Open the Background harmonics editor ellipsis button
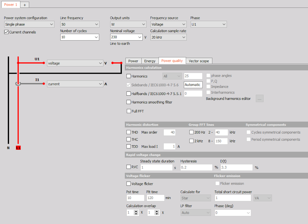308x224 pixels. pos(260,99)
